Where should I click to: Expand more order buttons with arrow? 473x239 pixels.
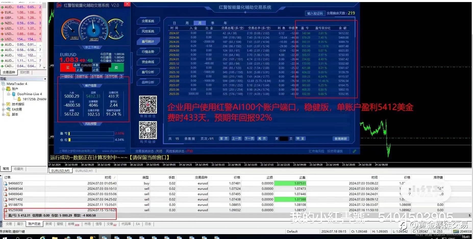point(121,77)
